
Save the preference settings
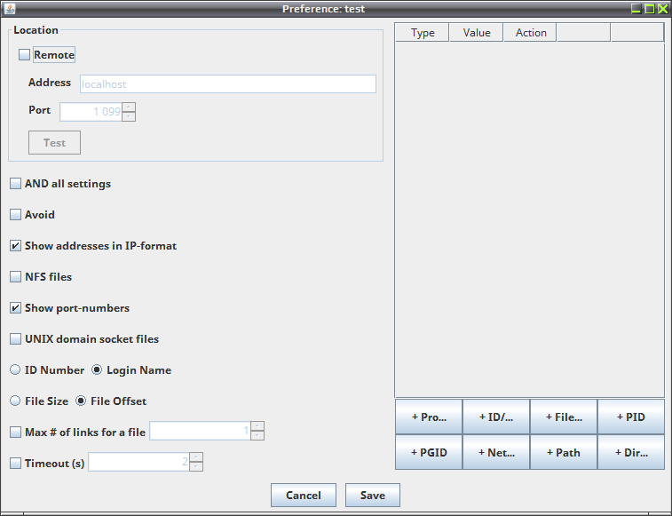373,495
